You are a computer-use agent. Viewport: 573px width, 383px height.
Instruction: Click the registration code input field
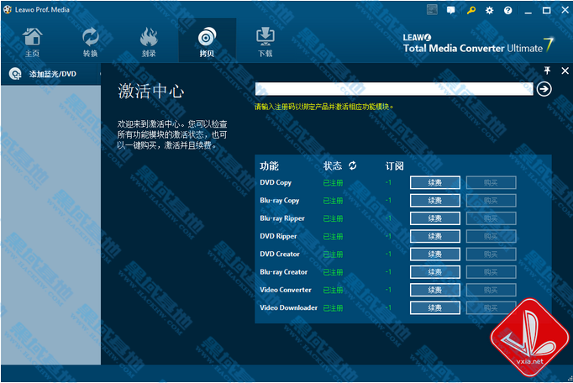[394, 89]
